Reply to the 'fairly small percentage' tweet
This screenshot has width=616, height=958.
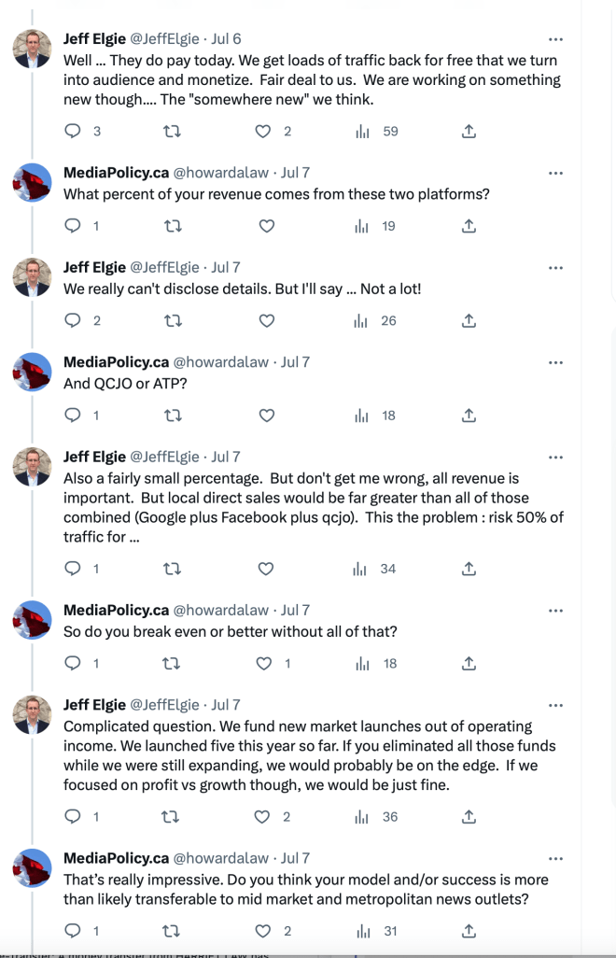point(73,568)
